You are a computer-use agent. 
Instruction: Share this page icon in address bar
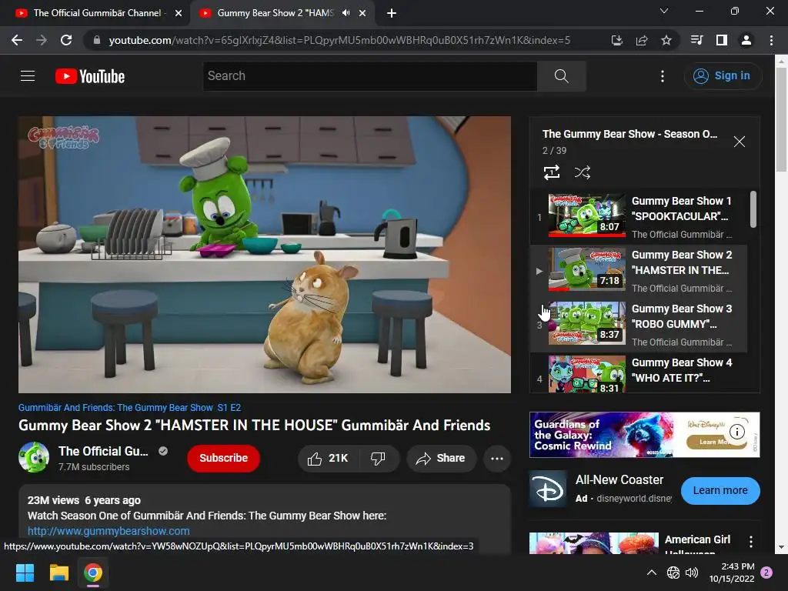click(642, 40)
